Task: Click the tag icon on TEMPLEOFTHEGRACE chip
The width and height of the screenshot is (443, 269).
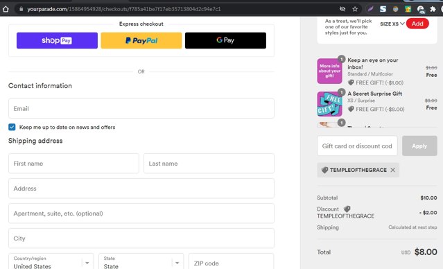Action: (x=324, y=170)
